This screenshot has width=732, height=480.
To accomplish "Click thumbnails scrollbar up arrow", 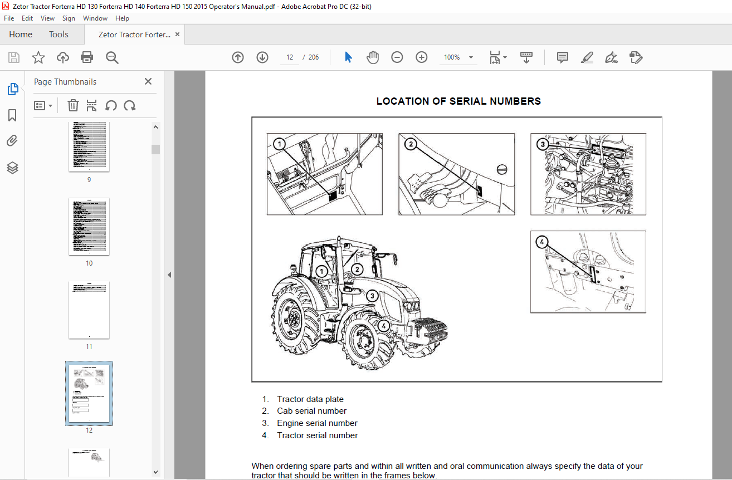I will pyautogui.click(x=156, y=127).
